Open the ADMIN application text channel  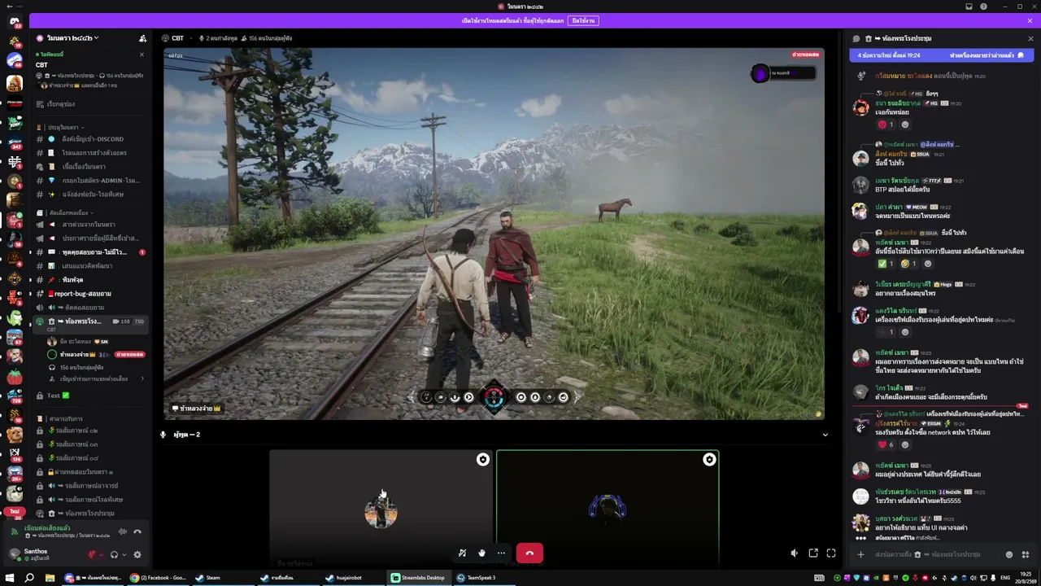pyautogui.click(x=89, y=181)
